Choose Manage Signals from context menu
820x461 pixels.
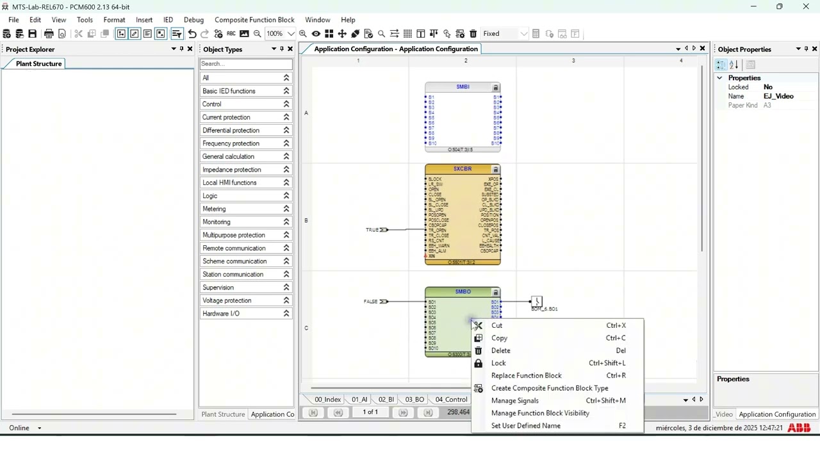[x=557, y=401]
